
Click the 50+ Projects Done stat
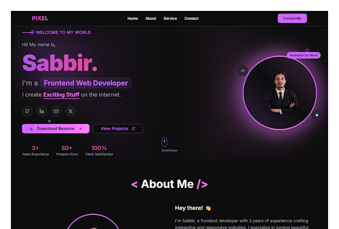click(67, 151)
